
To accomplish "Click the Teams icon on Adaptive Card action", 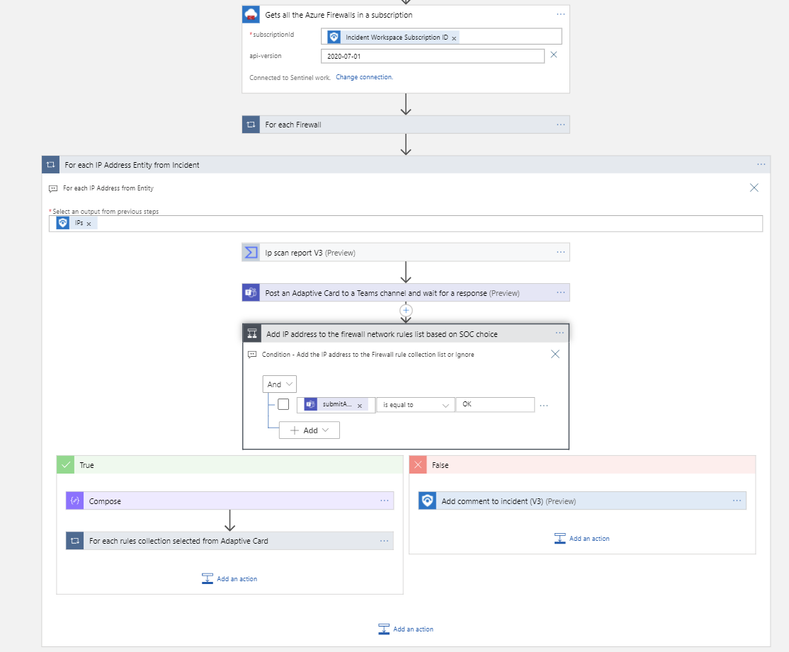I will click(x=251, y=292).
